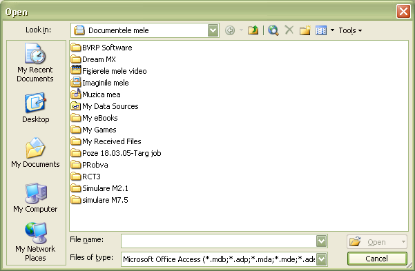
Task: Open My Computer in places bar
Action: pyautogui.click(x=35, y=198)
